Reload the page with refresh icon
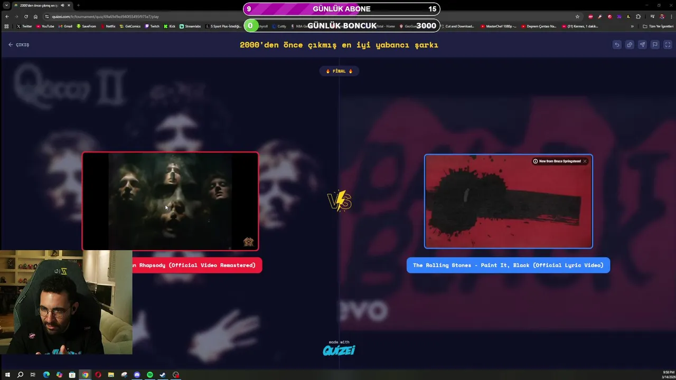This screenshot has width=676, height=380. [26, 16]
